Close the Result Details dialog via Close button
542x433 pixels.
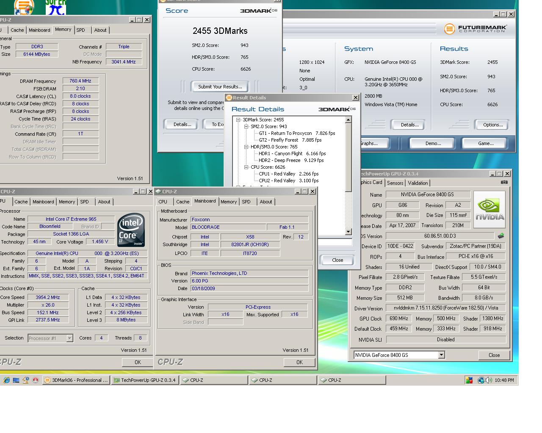(337, 260)
